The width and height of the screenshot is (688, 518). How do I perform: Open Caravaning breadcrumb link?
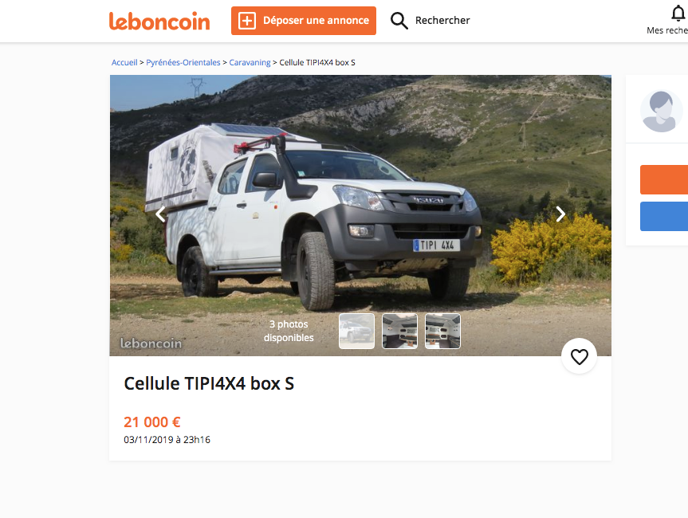point(250,62)
